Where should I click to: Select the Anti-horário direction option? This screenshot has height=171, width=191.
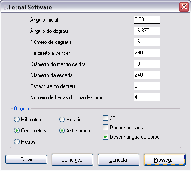tap(62, 131)
